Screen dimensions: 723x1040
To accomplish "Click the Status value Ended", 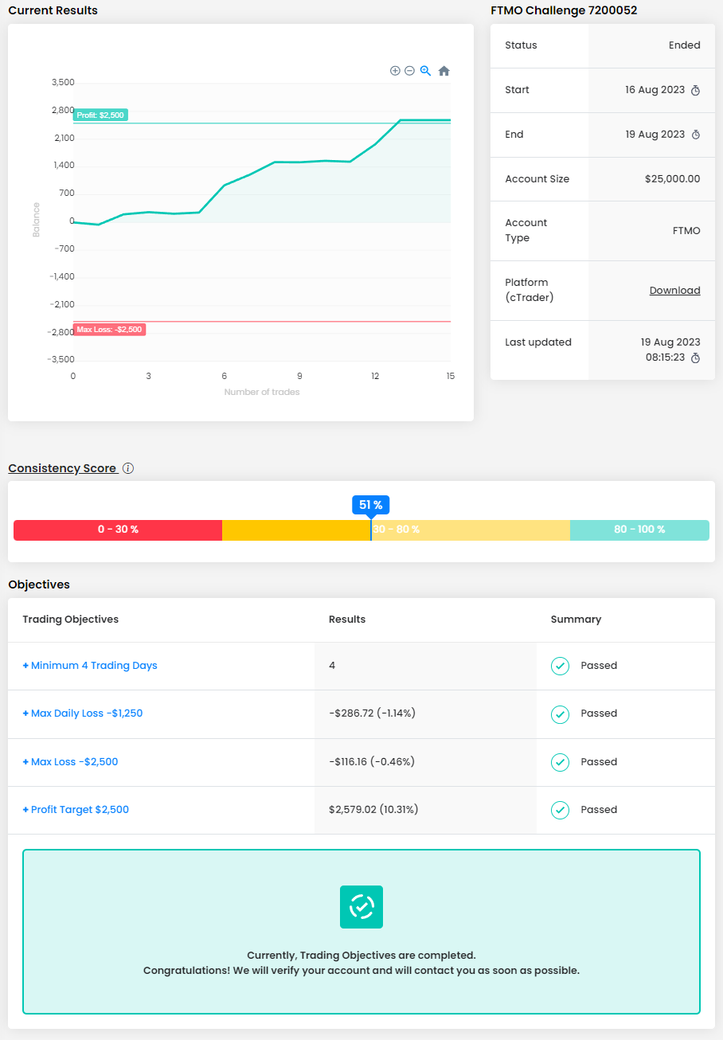I will tap(684, 45).
